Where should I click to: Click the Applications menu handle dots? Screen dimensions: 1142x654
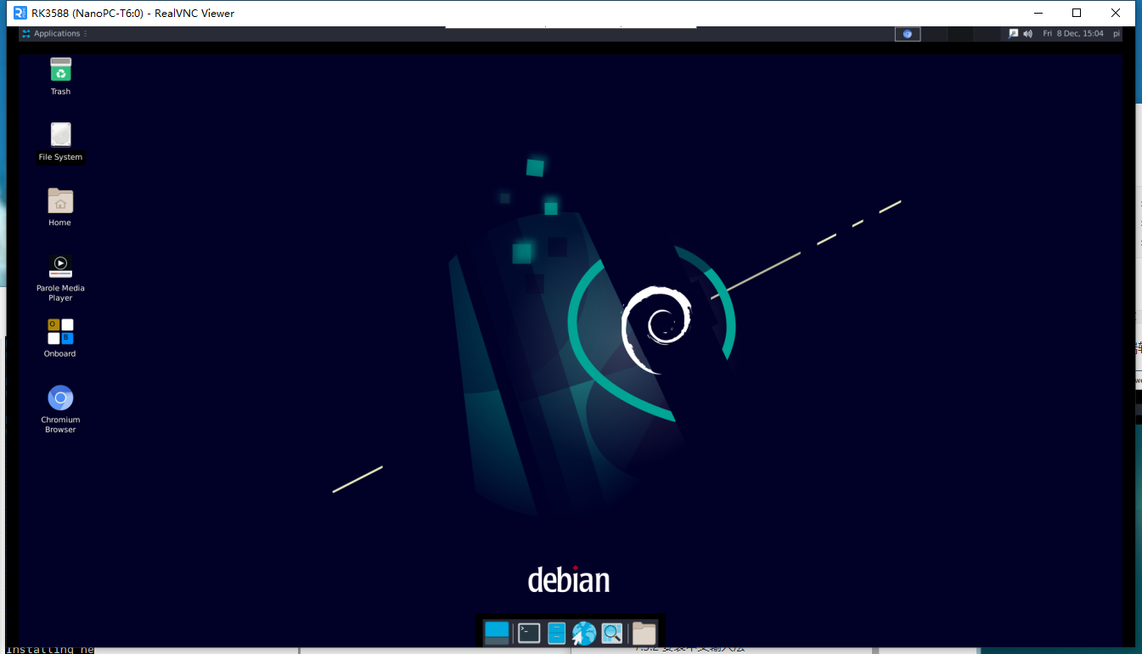tap(86, 33)
